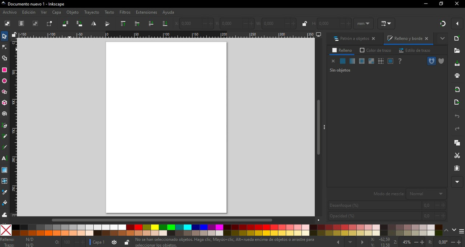465x247 pixels.
Task: Open the Trayecto menu
Action: (x=92, y=12)
